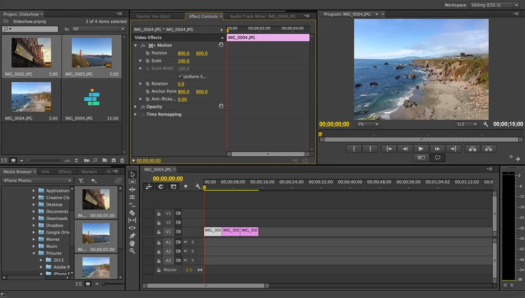The height and width of the screenshot is (298, 525).
Task: Click the Media Browser filter funnel icon
Action: [x=81, y=180]
